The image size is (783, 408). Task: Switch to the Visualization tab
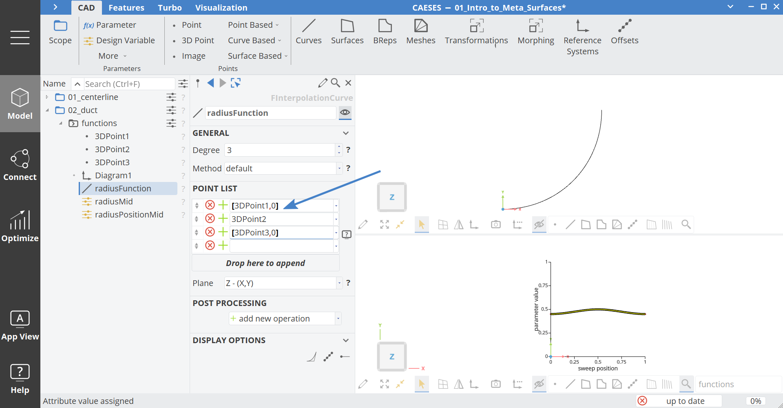[x=221, y=7]
